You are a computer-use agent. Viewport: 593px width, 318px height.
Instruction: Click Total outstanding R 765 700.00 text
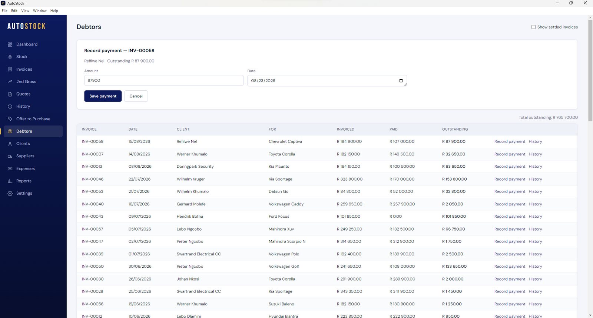tap(548, 118)
